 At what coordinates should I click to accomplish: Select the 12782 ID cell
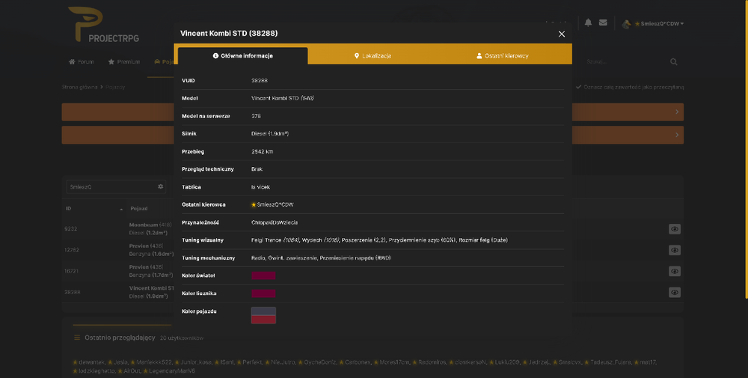click(72, 250)
